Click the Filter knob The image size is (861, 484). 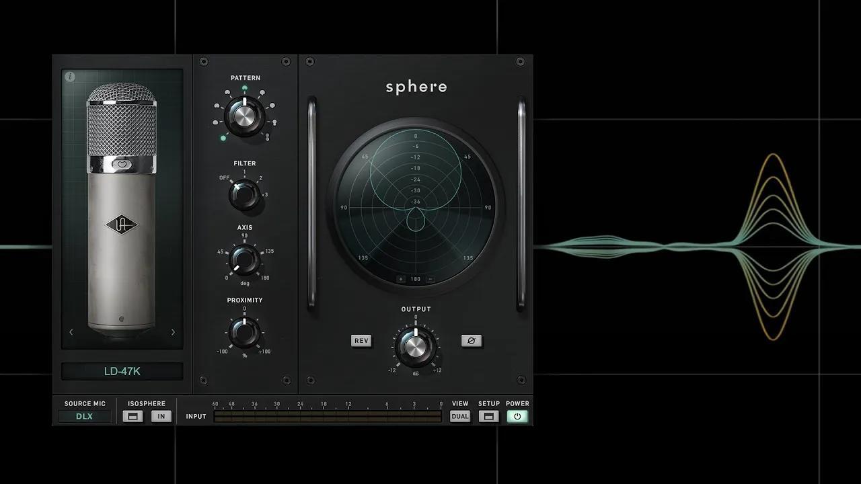(x=244, y=195)
